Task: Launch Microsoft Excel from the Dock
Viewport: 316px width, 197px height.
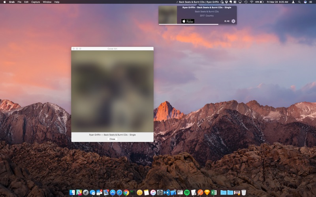Action: [214, 192]
